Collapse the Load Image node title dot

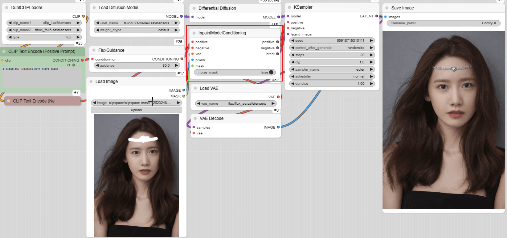pyautogui.click(x=90, y=82)
